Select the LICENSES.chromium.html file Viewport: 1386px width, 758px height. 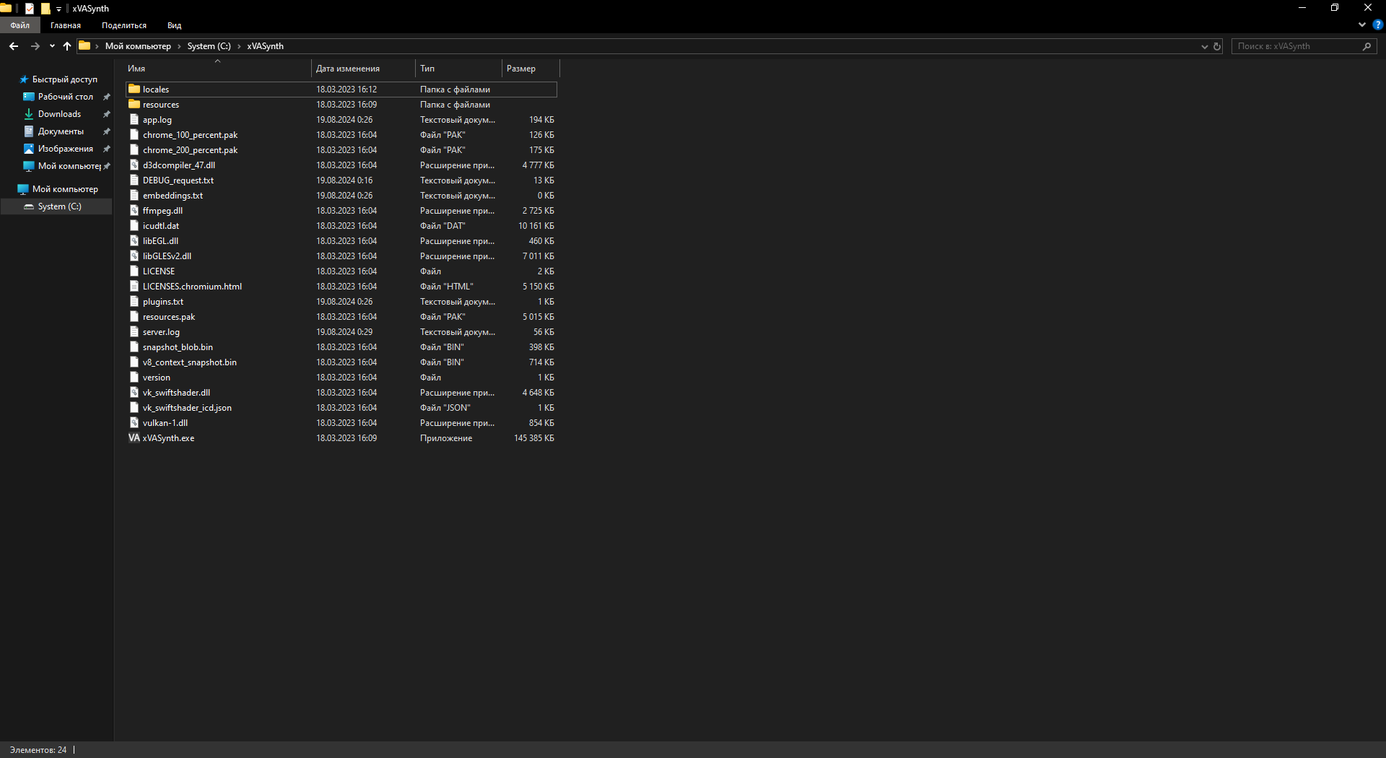[341, 287]
